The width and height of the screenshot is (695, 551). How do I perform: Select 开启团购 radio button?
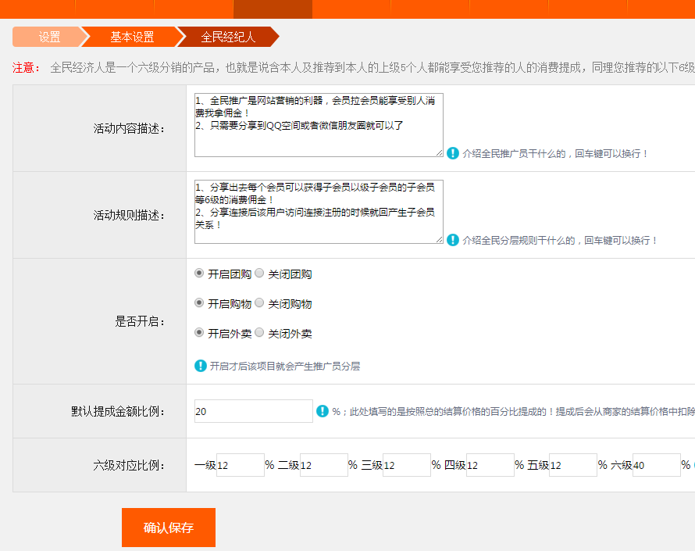[199, 274]
